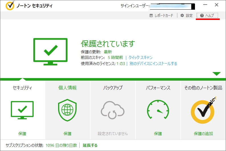Collapse panel with green down triangle
This screenshot has width=226, height=151.
(x=217, y=74)
